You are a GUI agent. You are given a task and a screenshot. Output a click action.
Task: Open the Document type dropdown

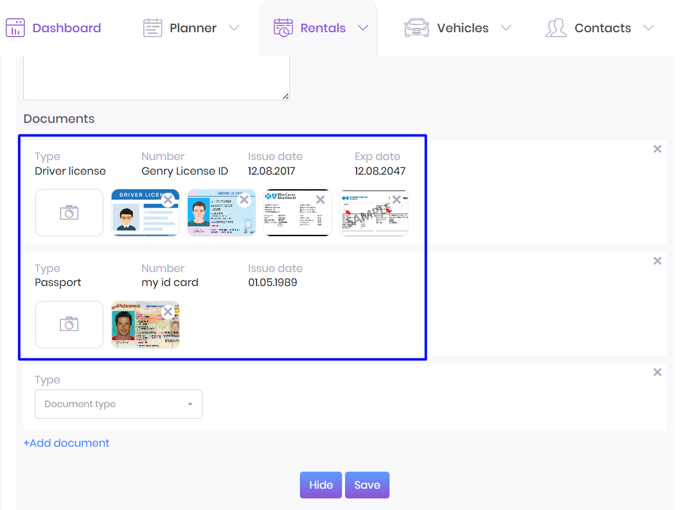118,404
